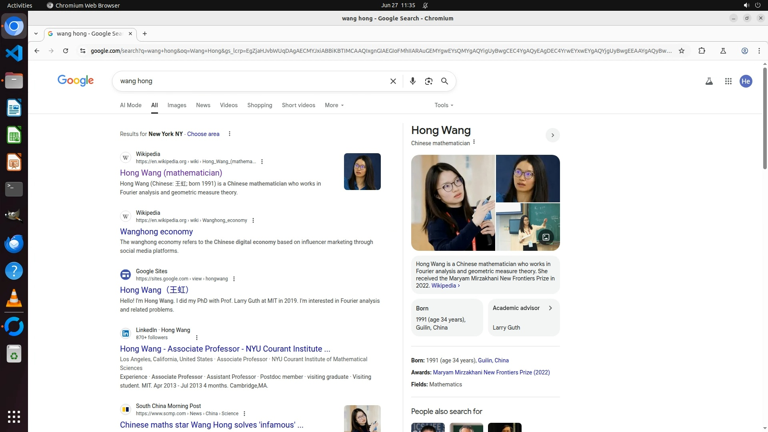Viewport: 768px width, 432px height.
Task: Open Google Lens image search
Action: pos(428,81)
